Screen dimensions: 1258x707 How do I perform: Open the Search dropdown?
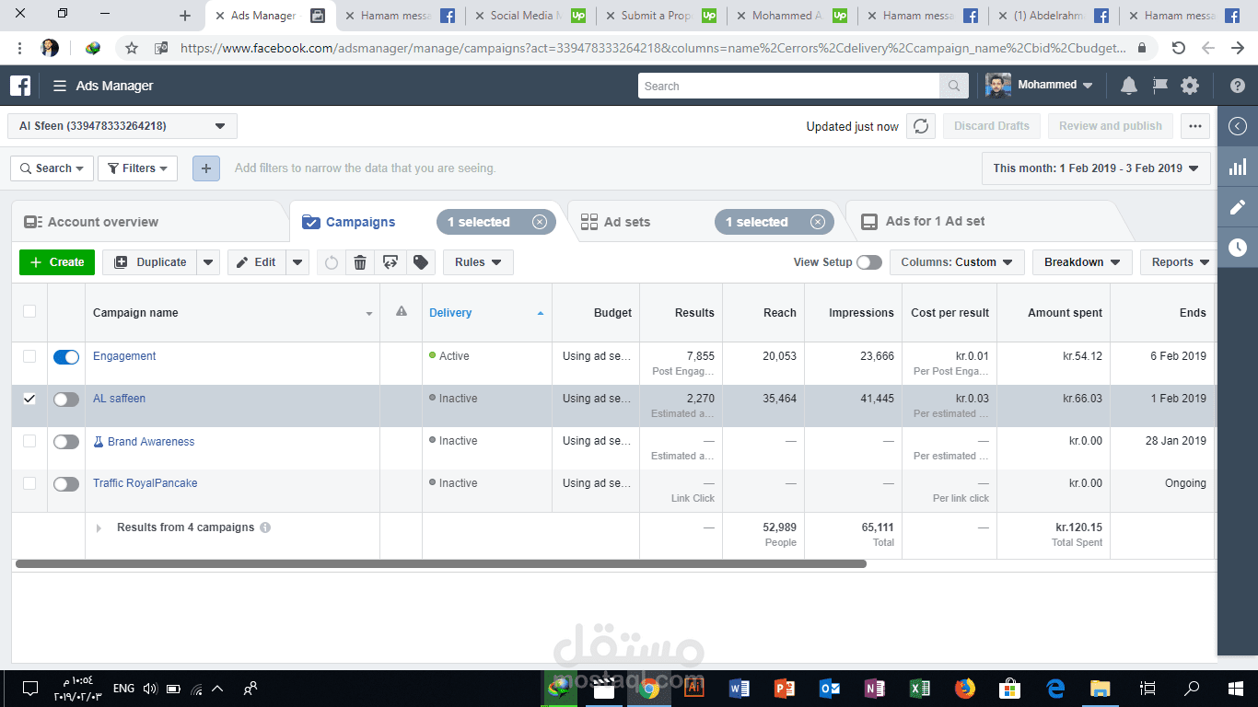tap(52, 168)
